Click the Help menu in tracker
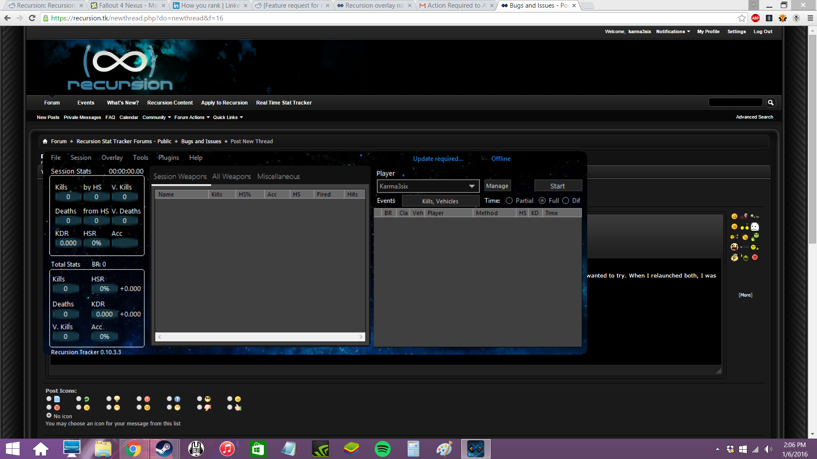The width and height of the screenshot is (817, 459). coord(195,158)
